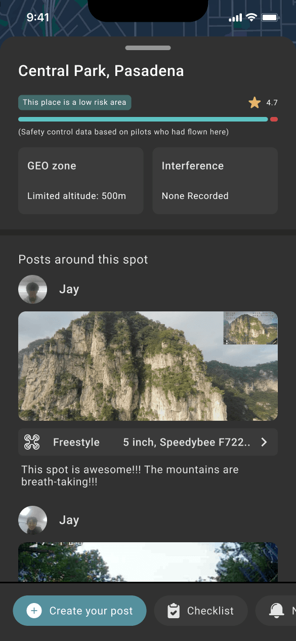Expand drone setup details with chevron arrow

264,442
